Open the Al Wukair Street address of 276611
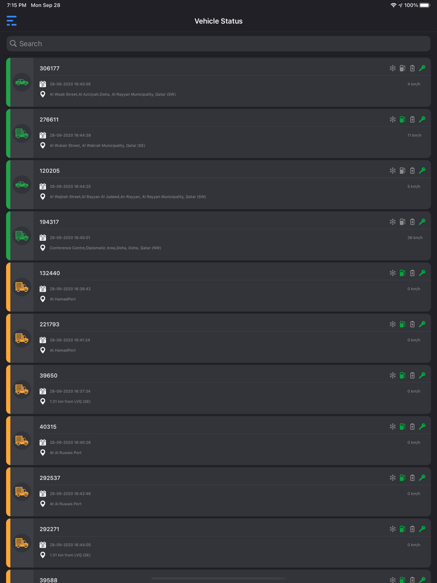437x583 pixels. point(97,146)
